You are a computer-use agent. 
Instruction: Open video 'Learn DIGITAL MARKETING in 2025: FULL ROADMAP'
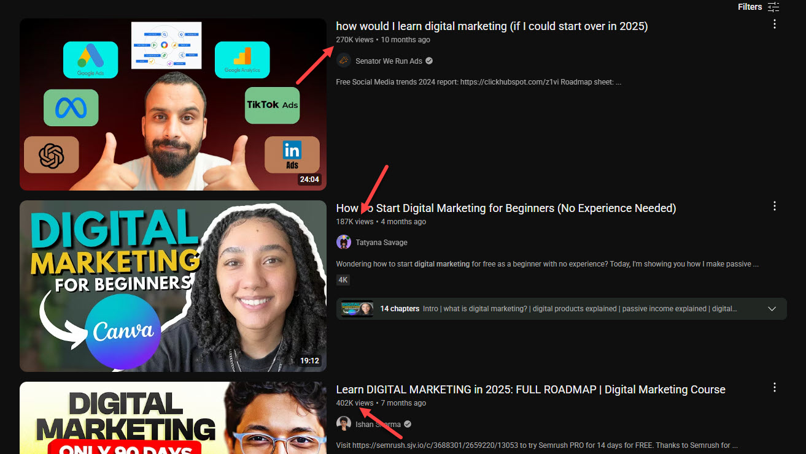coord(530,390)
